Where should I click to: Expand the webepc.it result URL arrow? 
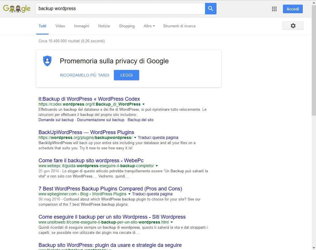[157, 166]
